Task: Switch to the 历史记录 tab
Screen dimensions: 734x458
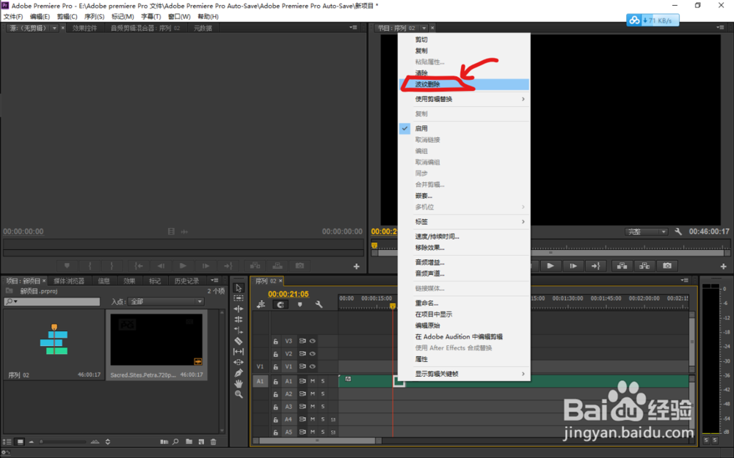Action: [x=186, y=281]
